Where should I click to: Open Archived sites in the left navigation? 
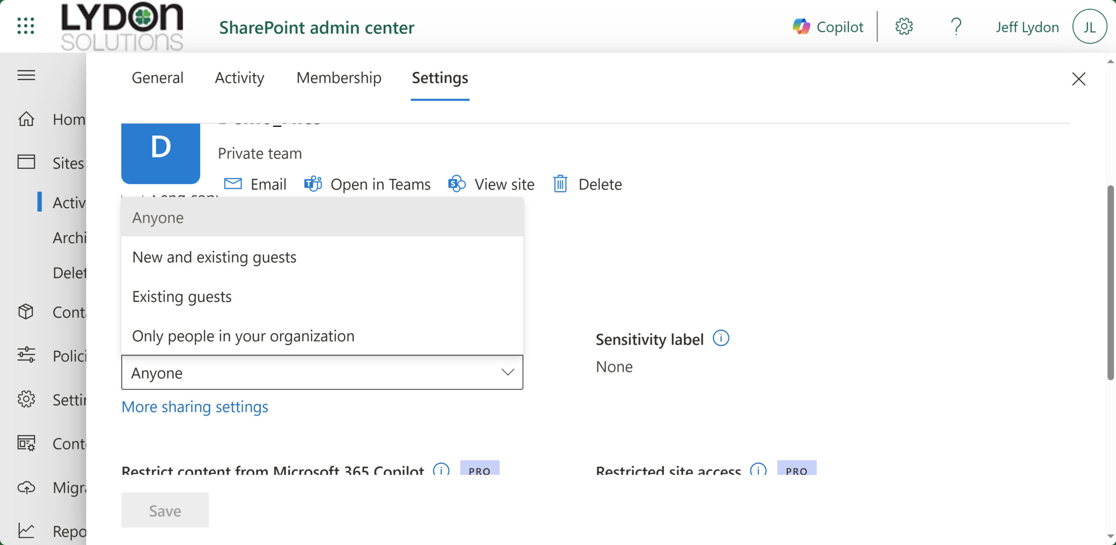tap(69, 238)
